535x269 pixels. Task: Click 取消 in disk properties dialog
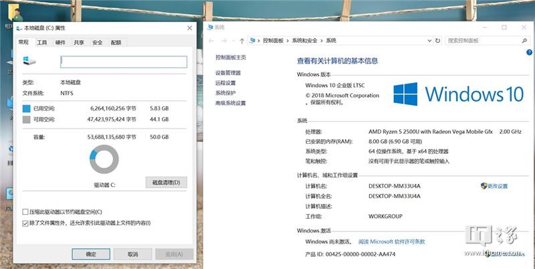pyautogui.click(x=132, y=254)
